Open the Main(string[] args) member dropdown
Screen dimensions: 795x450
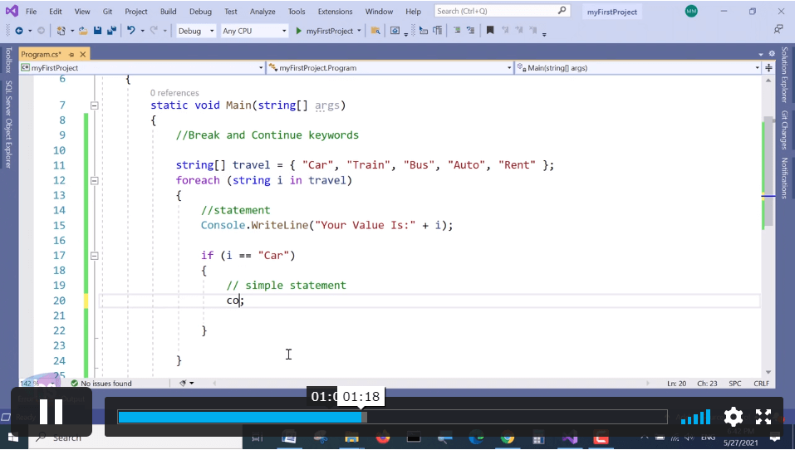[x=638, y=67]
